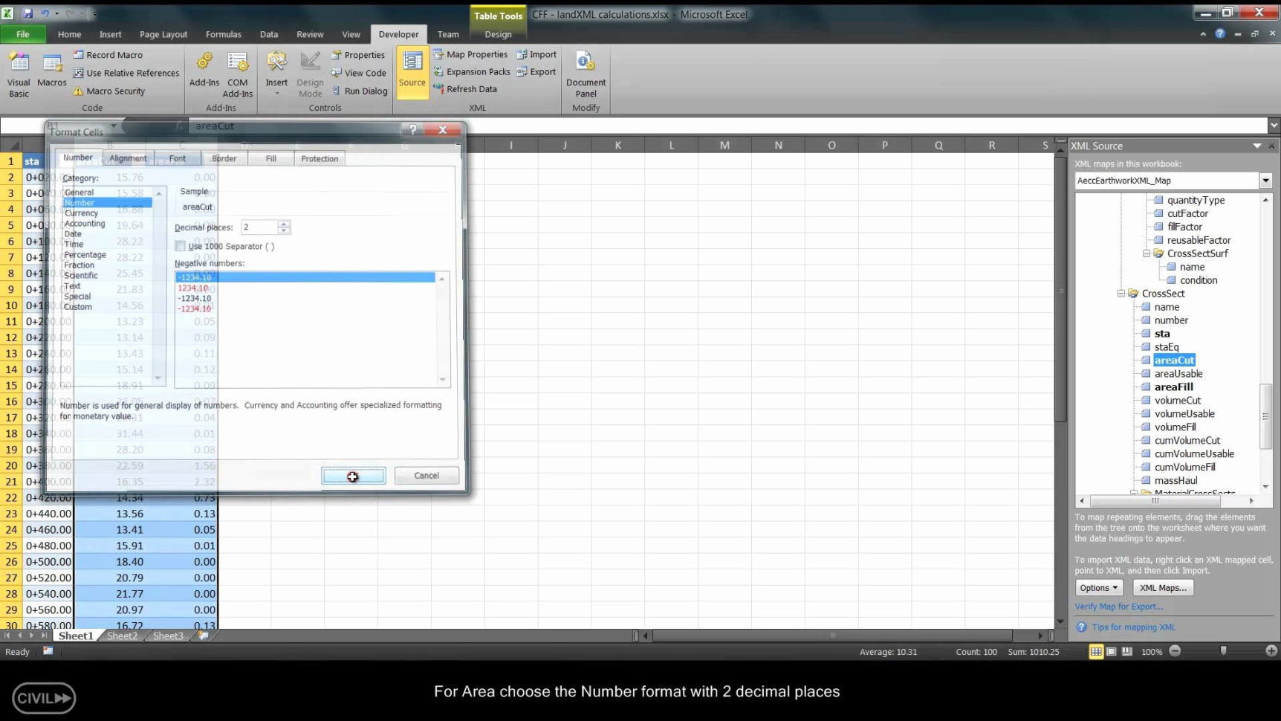This screenshot has height=721, width=1281.
Task: Open the Document Panel tool
Action: (586, 74)
